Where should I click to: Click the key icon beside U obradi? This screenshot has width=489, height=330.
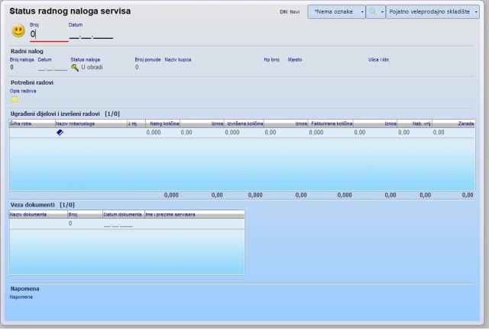(75, 67)
